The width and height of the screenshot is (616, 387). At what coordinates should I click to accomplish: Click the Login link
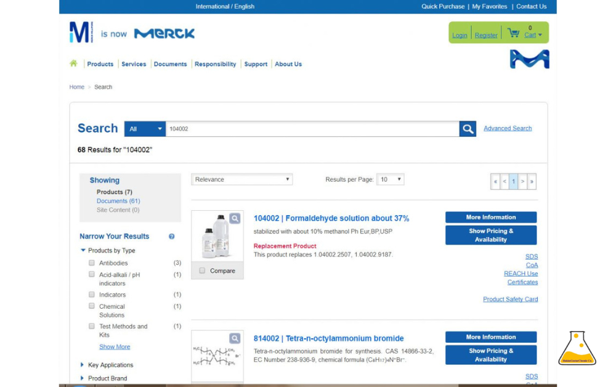(460, 35)
